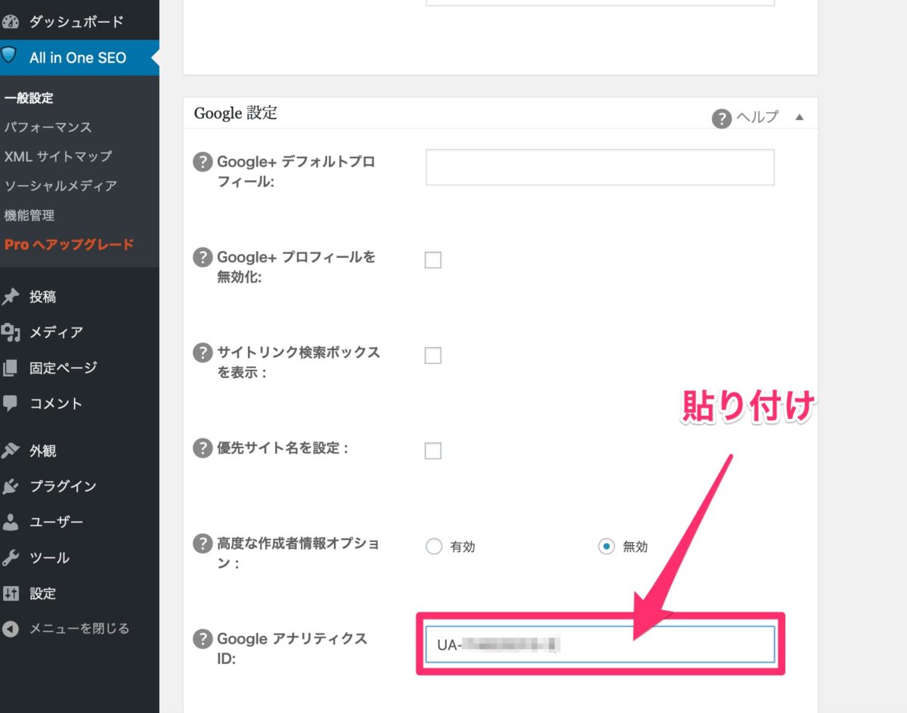Click help icon beside 高度な作成者情報オプション
The height and width of the screenshot is (713, 907).
click(203, 544)
